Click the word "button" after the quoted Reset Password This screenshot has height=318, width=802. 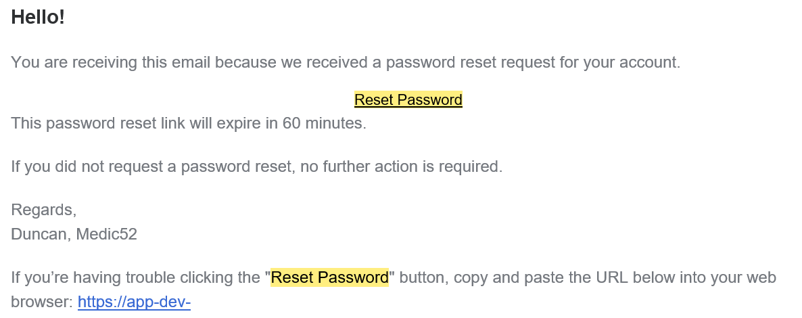(x=423, y=277)
